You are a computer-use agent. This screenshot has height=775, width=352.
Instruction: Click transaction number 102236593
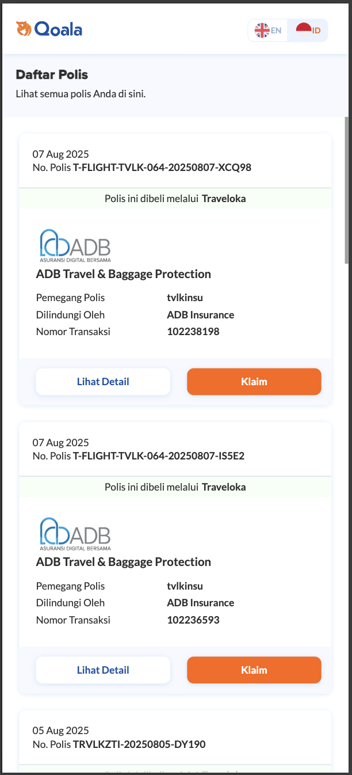[x=193, y=620]
